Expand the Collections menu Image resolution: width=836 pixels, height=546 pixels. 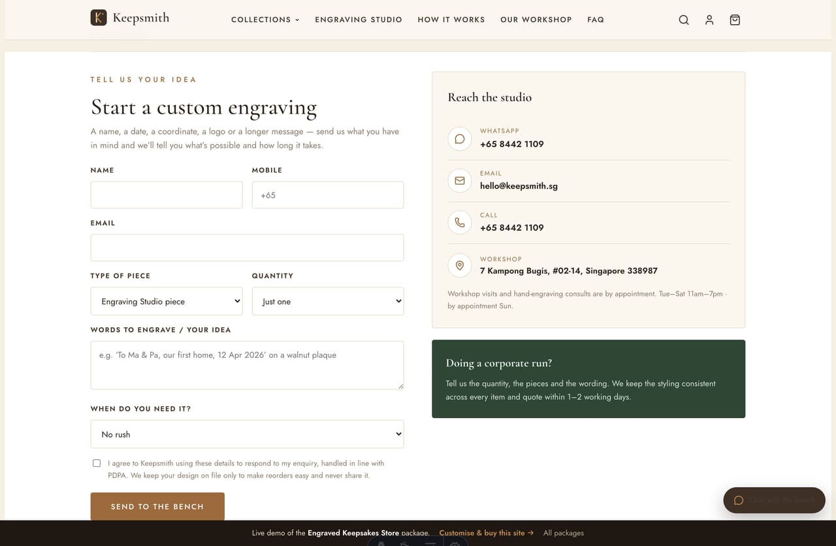click(x=265, y=20)
